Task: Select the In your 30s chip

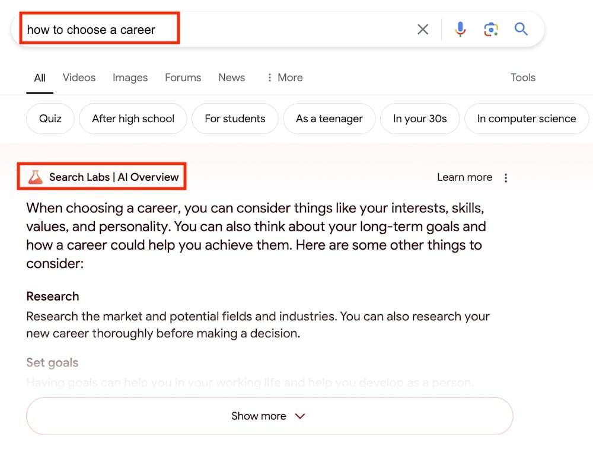Action: tap(420, 119)
